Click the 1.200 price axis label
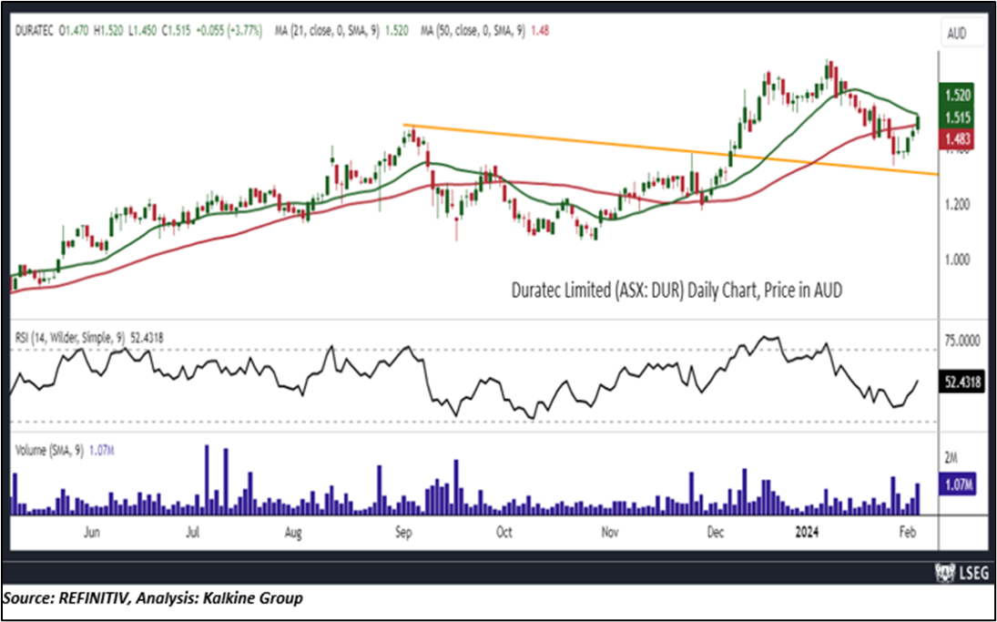This screenshot has width=997, height=622. click(957, 205)
